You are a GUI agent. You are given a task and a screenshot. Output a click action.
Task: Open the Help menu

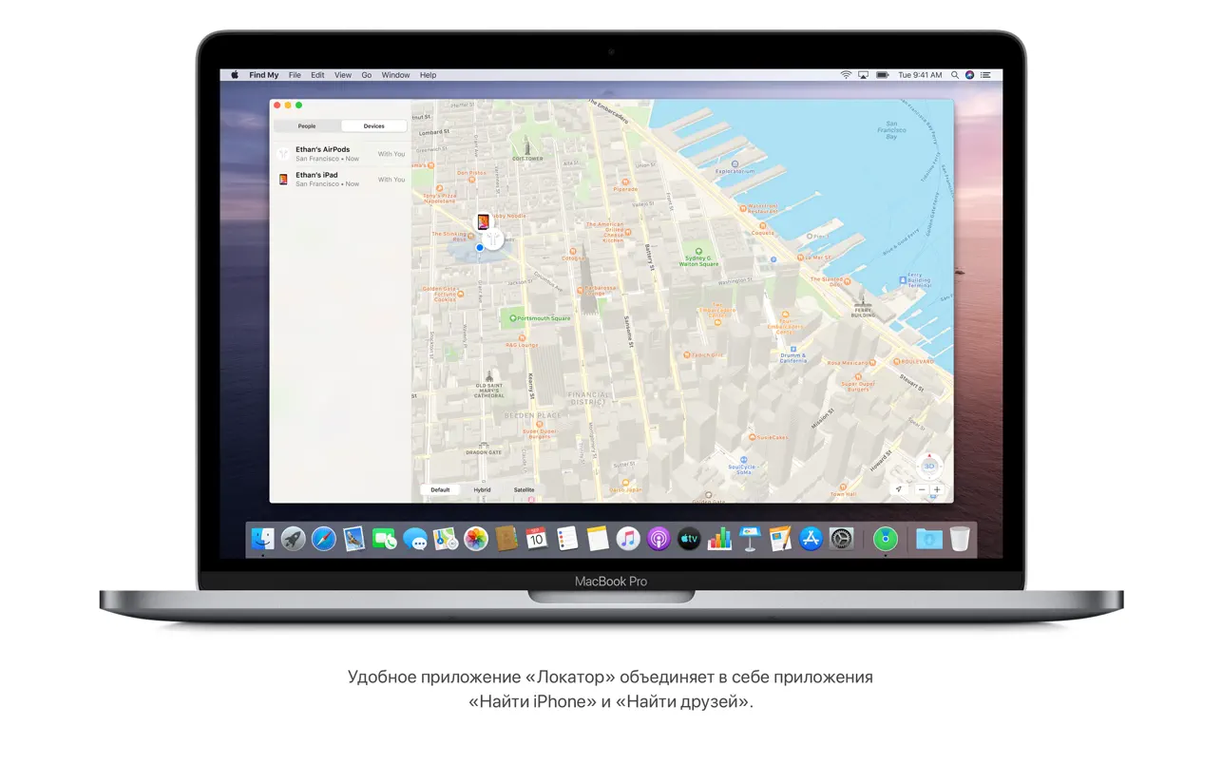(x=429, y=75)
